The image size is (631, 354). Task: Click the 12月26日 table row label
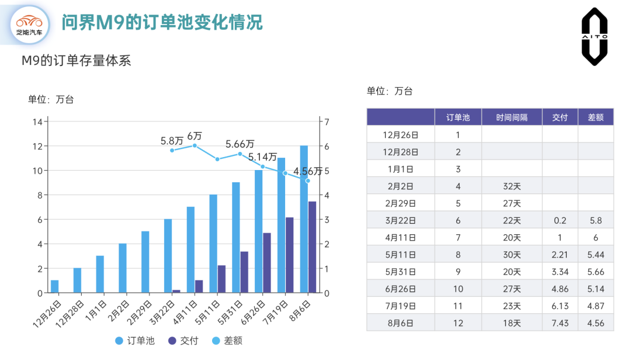click(400, 135)
